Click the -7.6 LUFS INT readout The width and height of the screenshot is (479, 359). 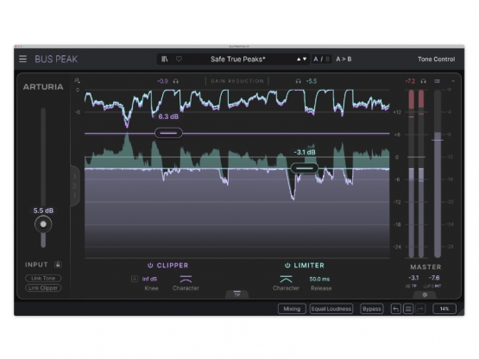[434, 278]
